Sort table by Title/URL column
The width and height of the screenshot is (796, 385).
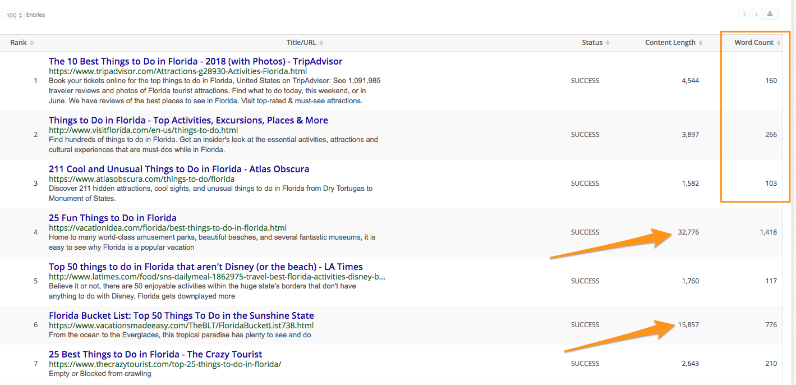pyautogui.click(x=321, y=43)
